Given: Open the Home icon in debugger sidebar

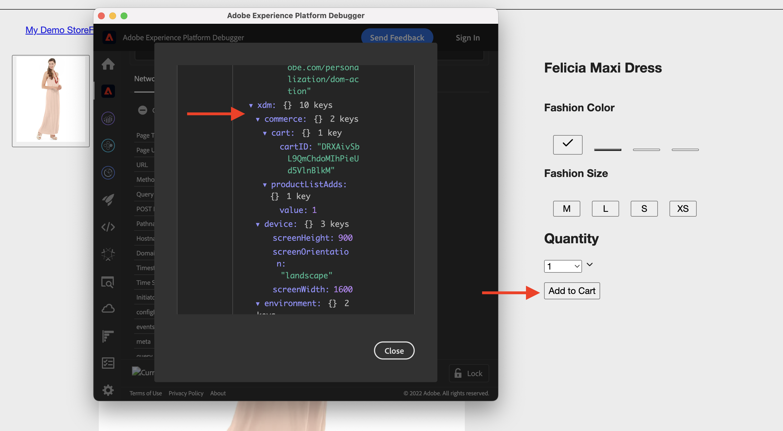Looking at the screenshot, I should pyautogui.click(x=108, y=64).
